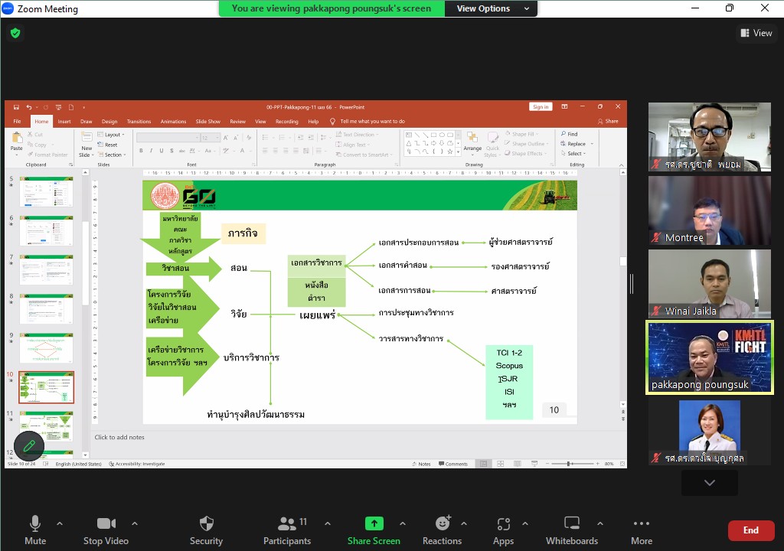The image size is (784, 551).
Task: Select the oval shape in the shapes gallery
Action: tap(442, 135)
